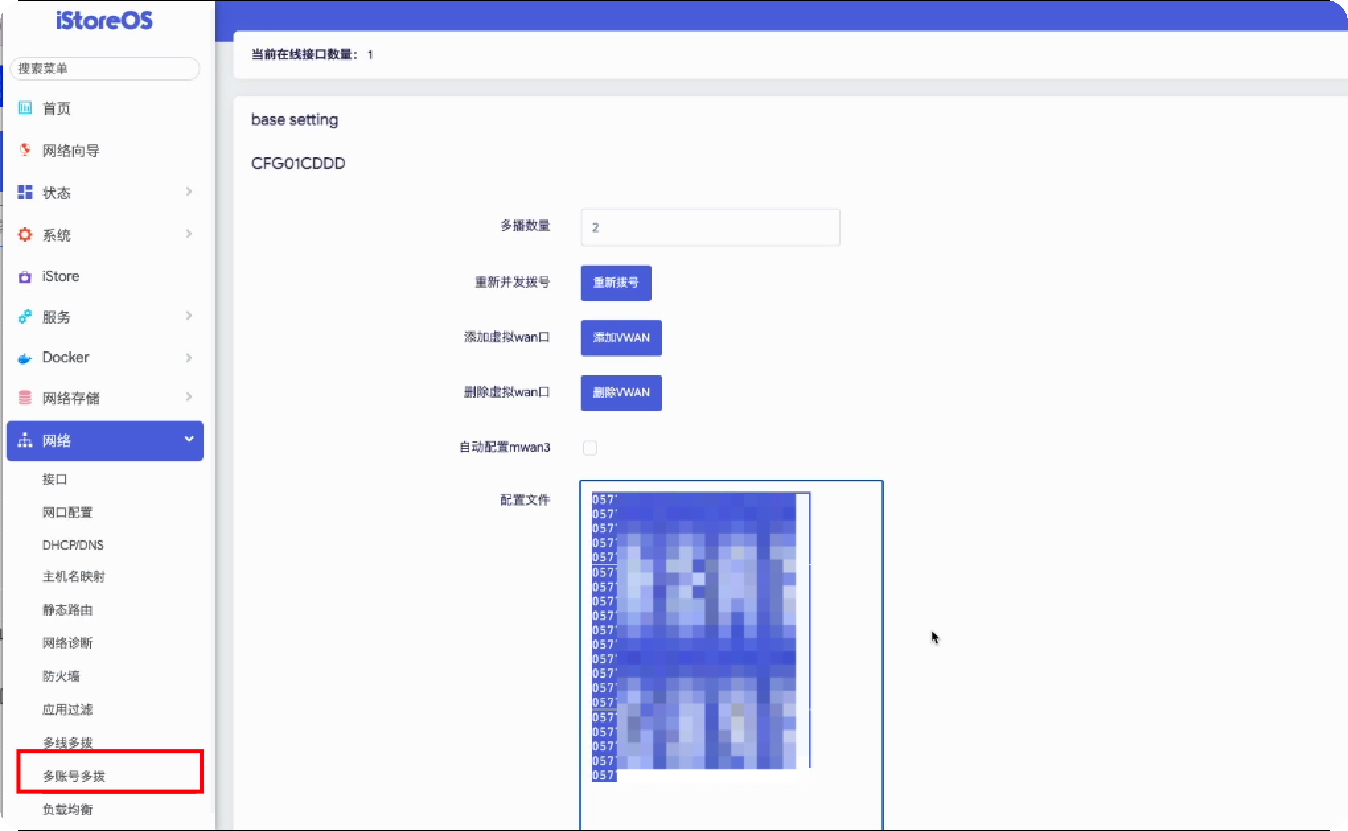1348x831 pixels.
Task: Click the 状态 status grid icon
Action: [25, 192]
